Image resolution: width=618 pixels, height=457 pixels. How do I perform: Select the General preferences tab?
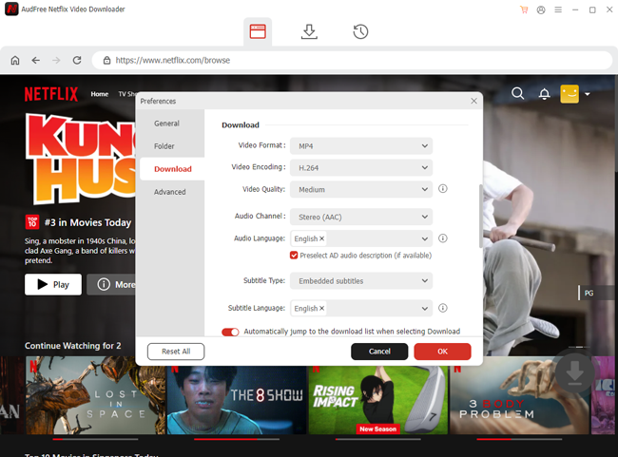point(166,124)
